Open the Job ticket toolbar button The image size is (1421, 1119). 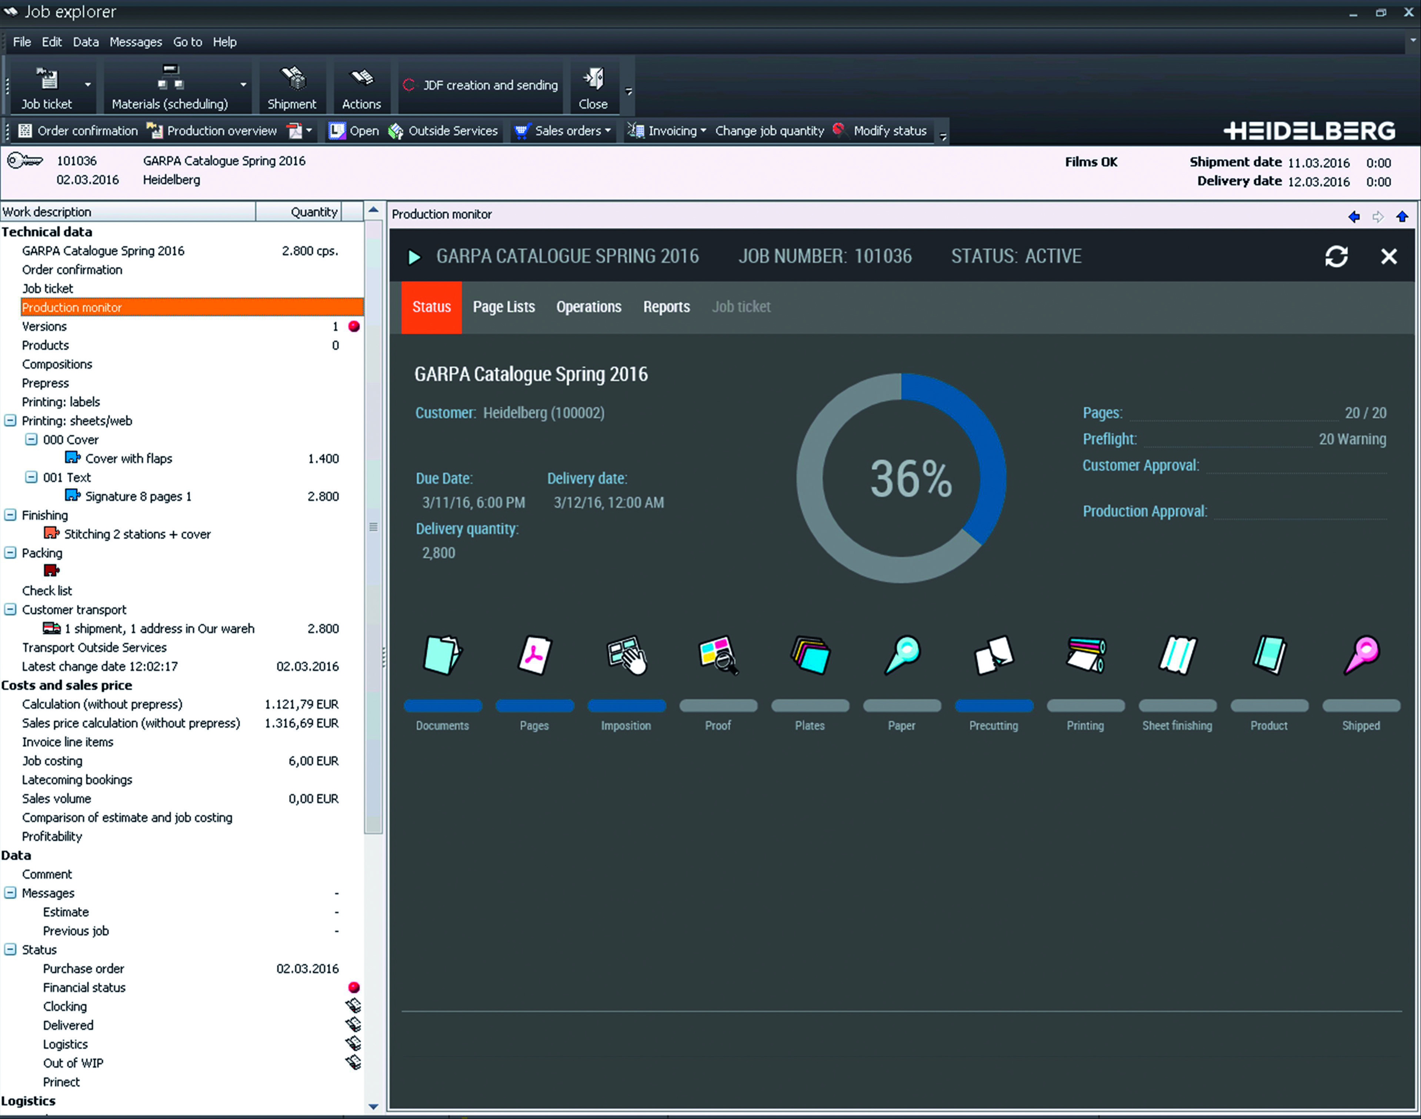(x=47, y=87)
